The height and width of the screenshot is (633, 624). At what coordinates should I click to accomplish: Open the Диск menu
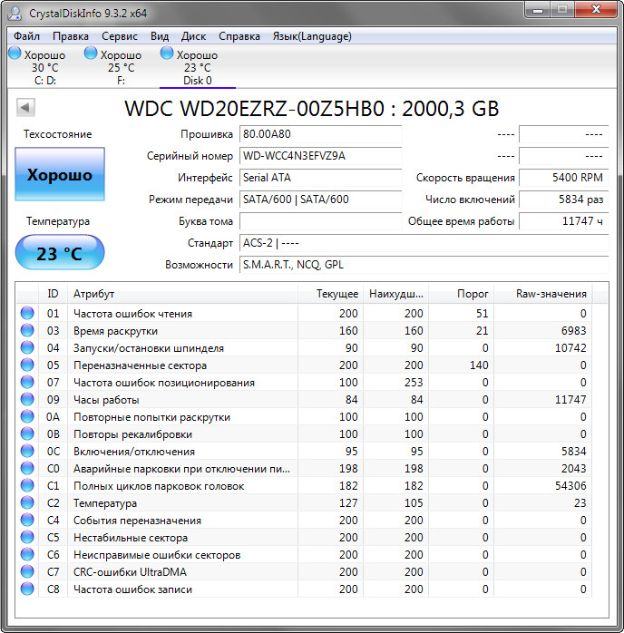pyautogui.click(x=193, y=36)
